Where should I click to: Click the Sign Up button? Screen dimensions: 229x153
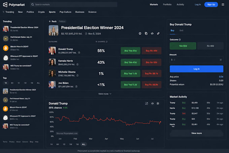pyautogui.click(x=211, y=4)
